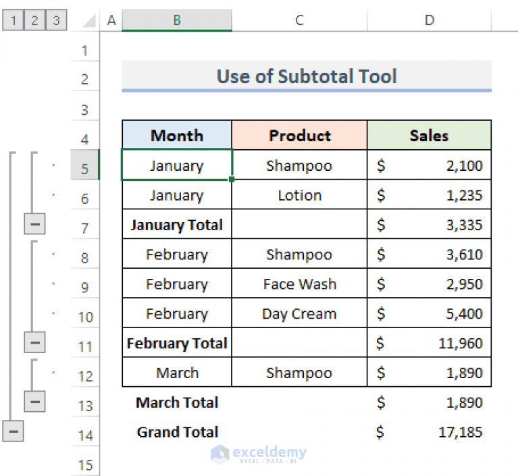The image size is (518, 476).
Task: Collapse the March group
Action: tap(34, 401)
